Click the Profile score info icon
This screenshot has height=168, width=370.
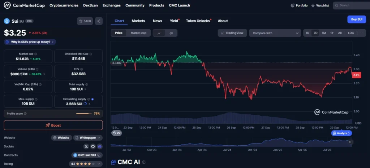[25, 114]
